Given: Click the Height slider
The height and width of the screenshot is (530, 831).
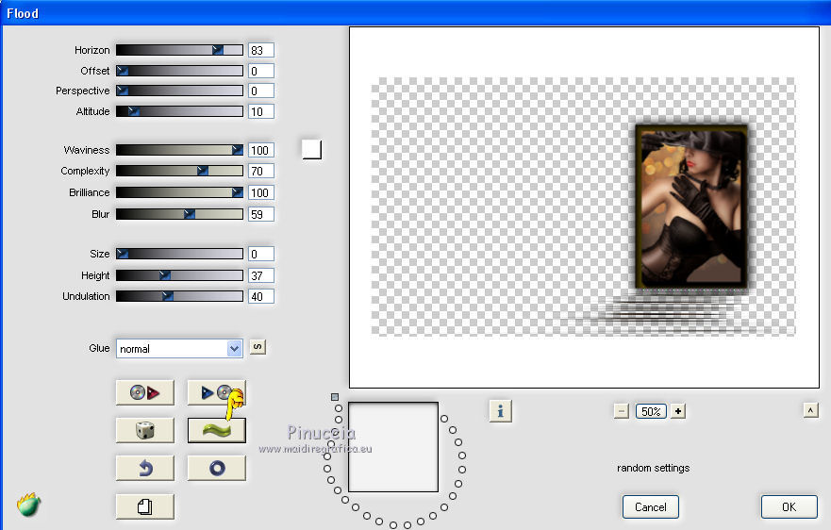Looking at the screenshot, I should [179, 275].
